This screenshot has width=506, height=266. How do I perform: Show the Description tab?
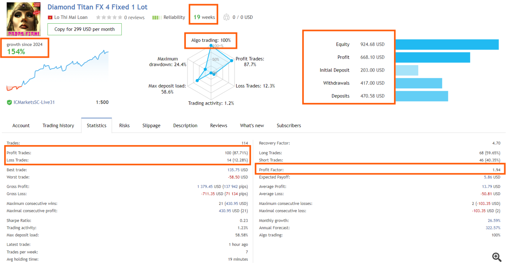(x=185, y=126)
